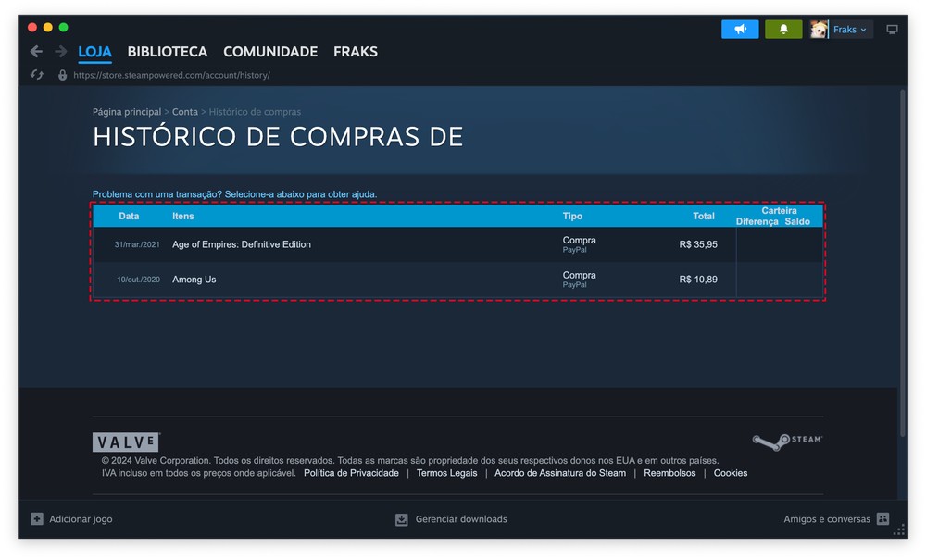Go to Página principal breadcrumb

point(127,112)
